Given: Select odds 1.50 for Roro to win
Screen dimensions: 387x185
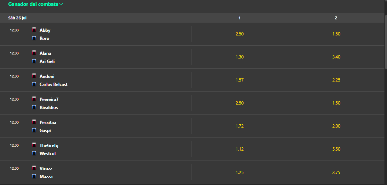Looking at the screenshot, I should (x=336, y=34).
